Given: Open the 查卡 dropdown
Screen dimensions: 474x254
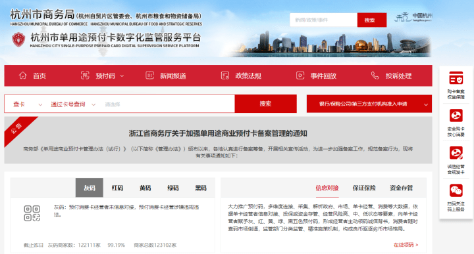Looking at the screenshot, I should [x=27, y=104].
